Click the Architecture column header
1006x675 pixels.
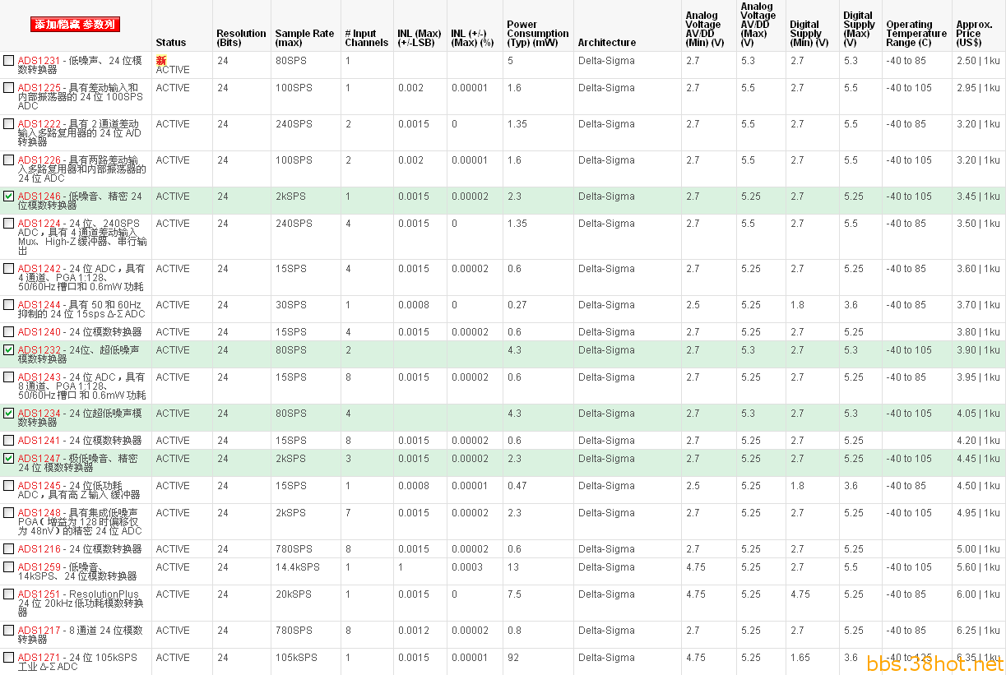607,43
